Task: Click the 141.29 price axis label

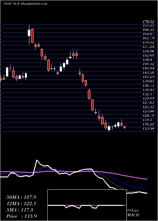Action: pos(149,77)
